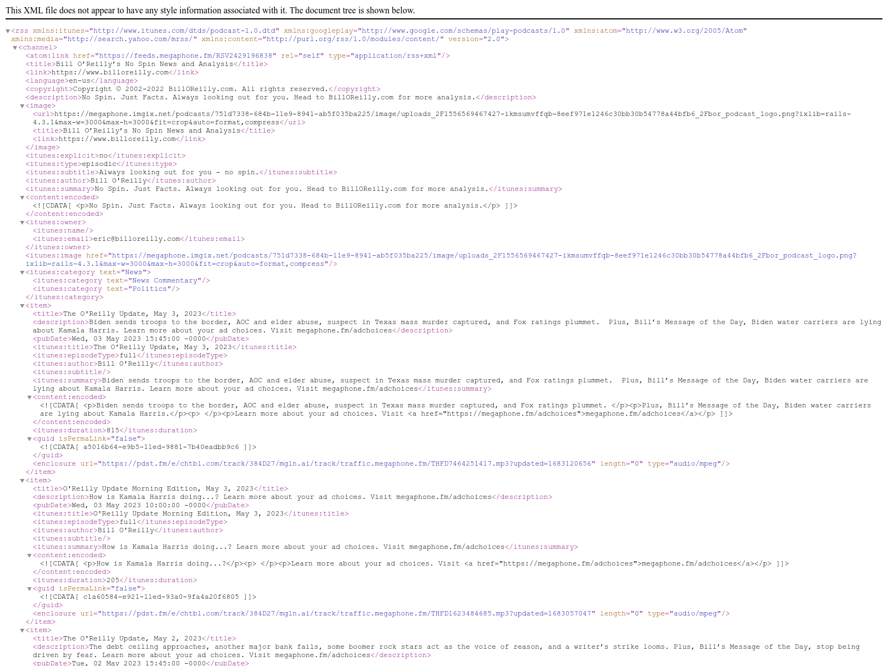888x666 pixels.
Task: Click the closing </itunes:category> tag
Action: coord(64,297)
